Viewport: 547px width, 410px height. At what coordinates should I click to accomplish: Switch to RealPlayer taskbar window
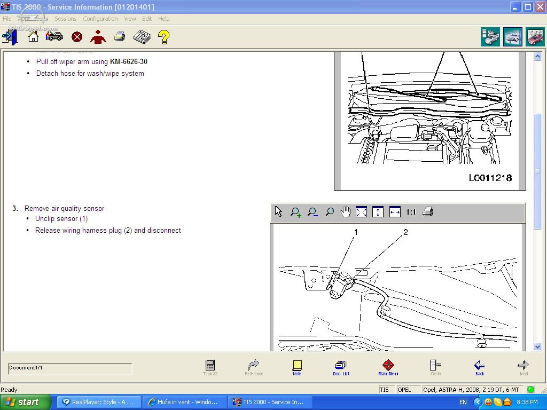tap(99, 402)
